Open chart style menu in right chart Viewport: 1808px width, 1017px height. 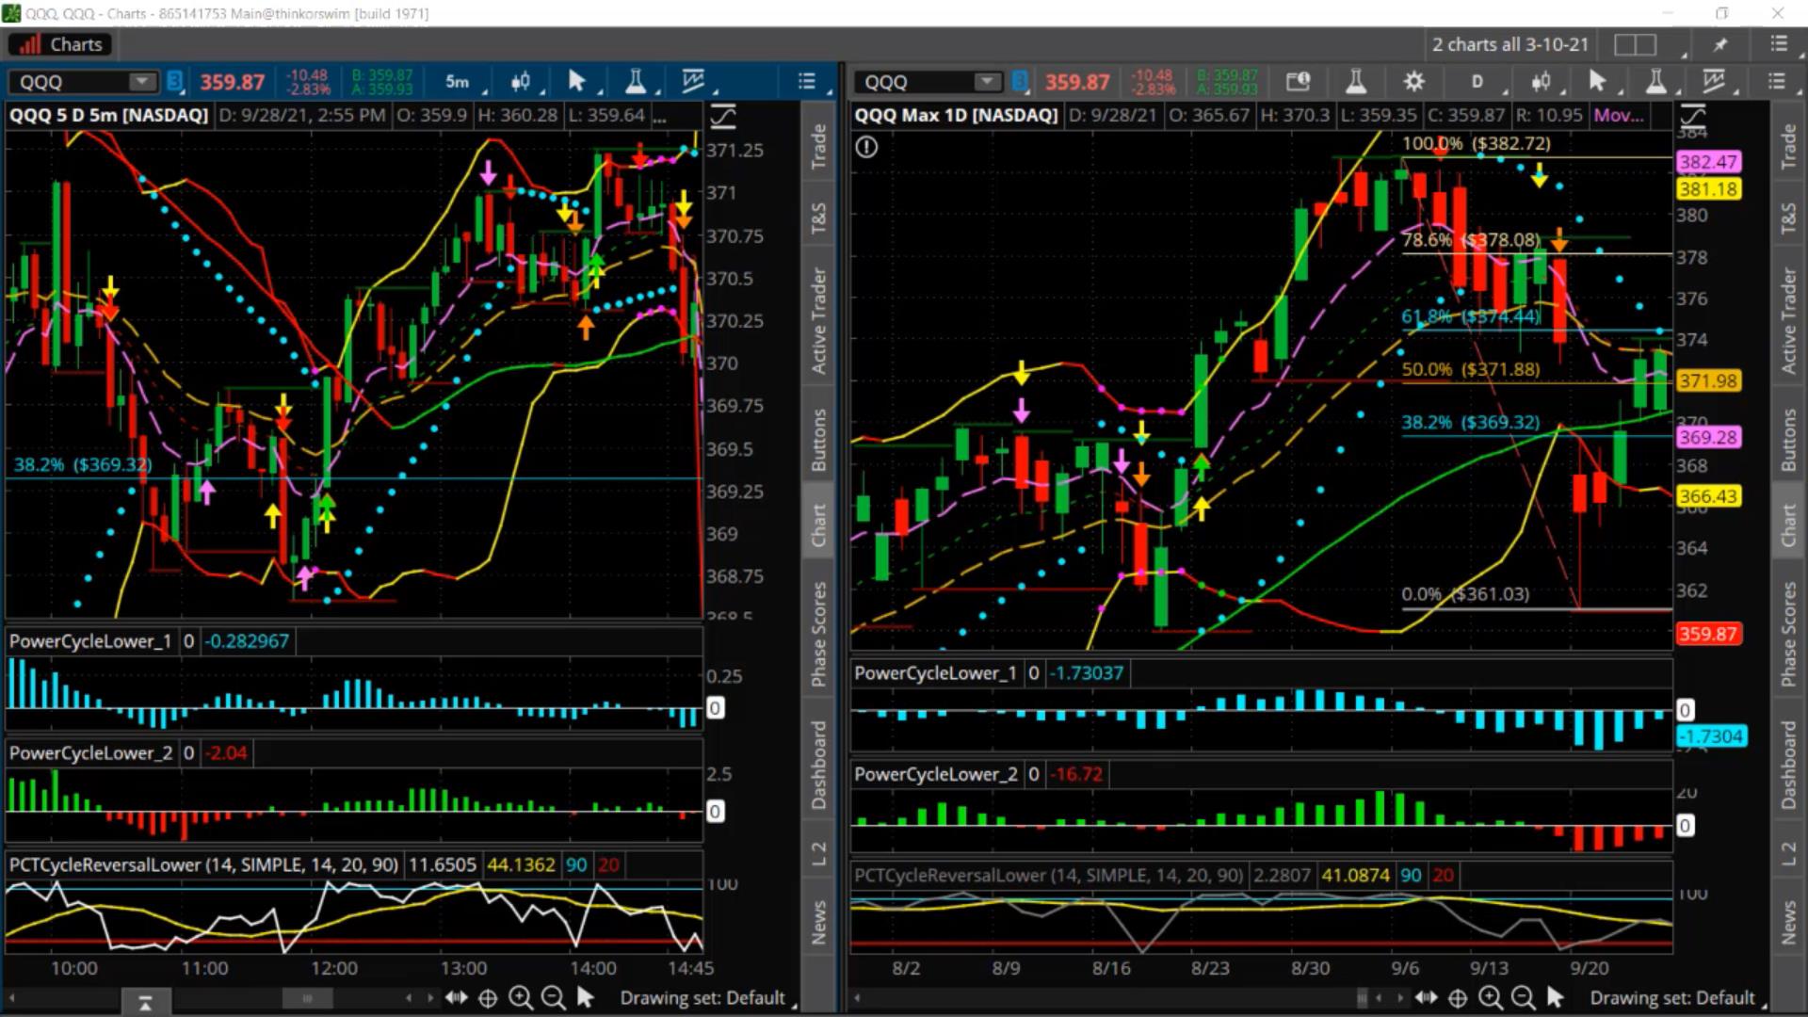(1542, 82)
